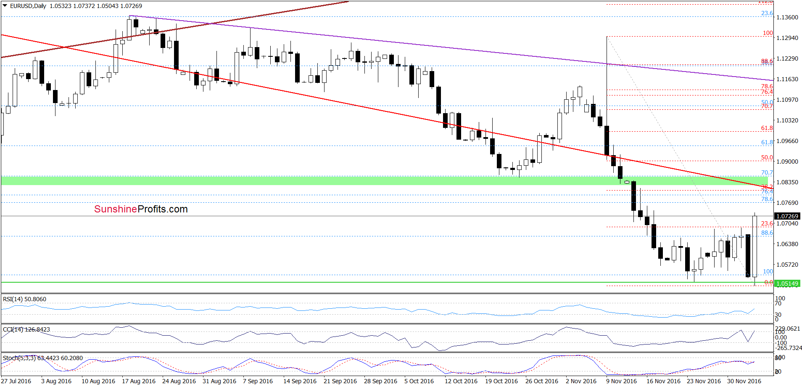The height and width of the screenshot is (387, 802).
Task: Click the 3 Aug 2016 date label
Action: 56,381
